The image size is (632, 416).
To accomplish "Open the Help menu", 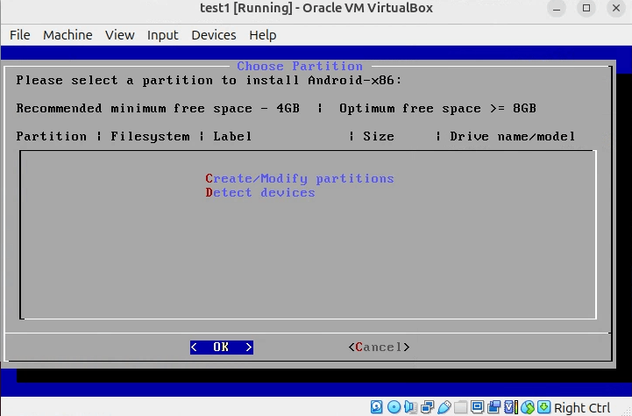I will pos(263,35).
